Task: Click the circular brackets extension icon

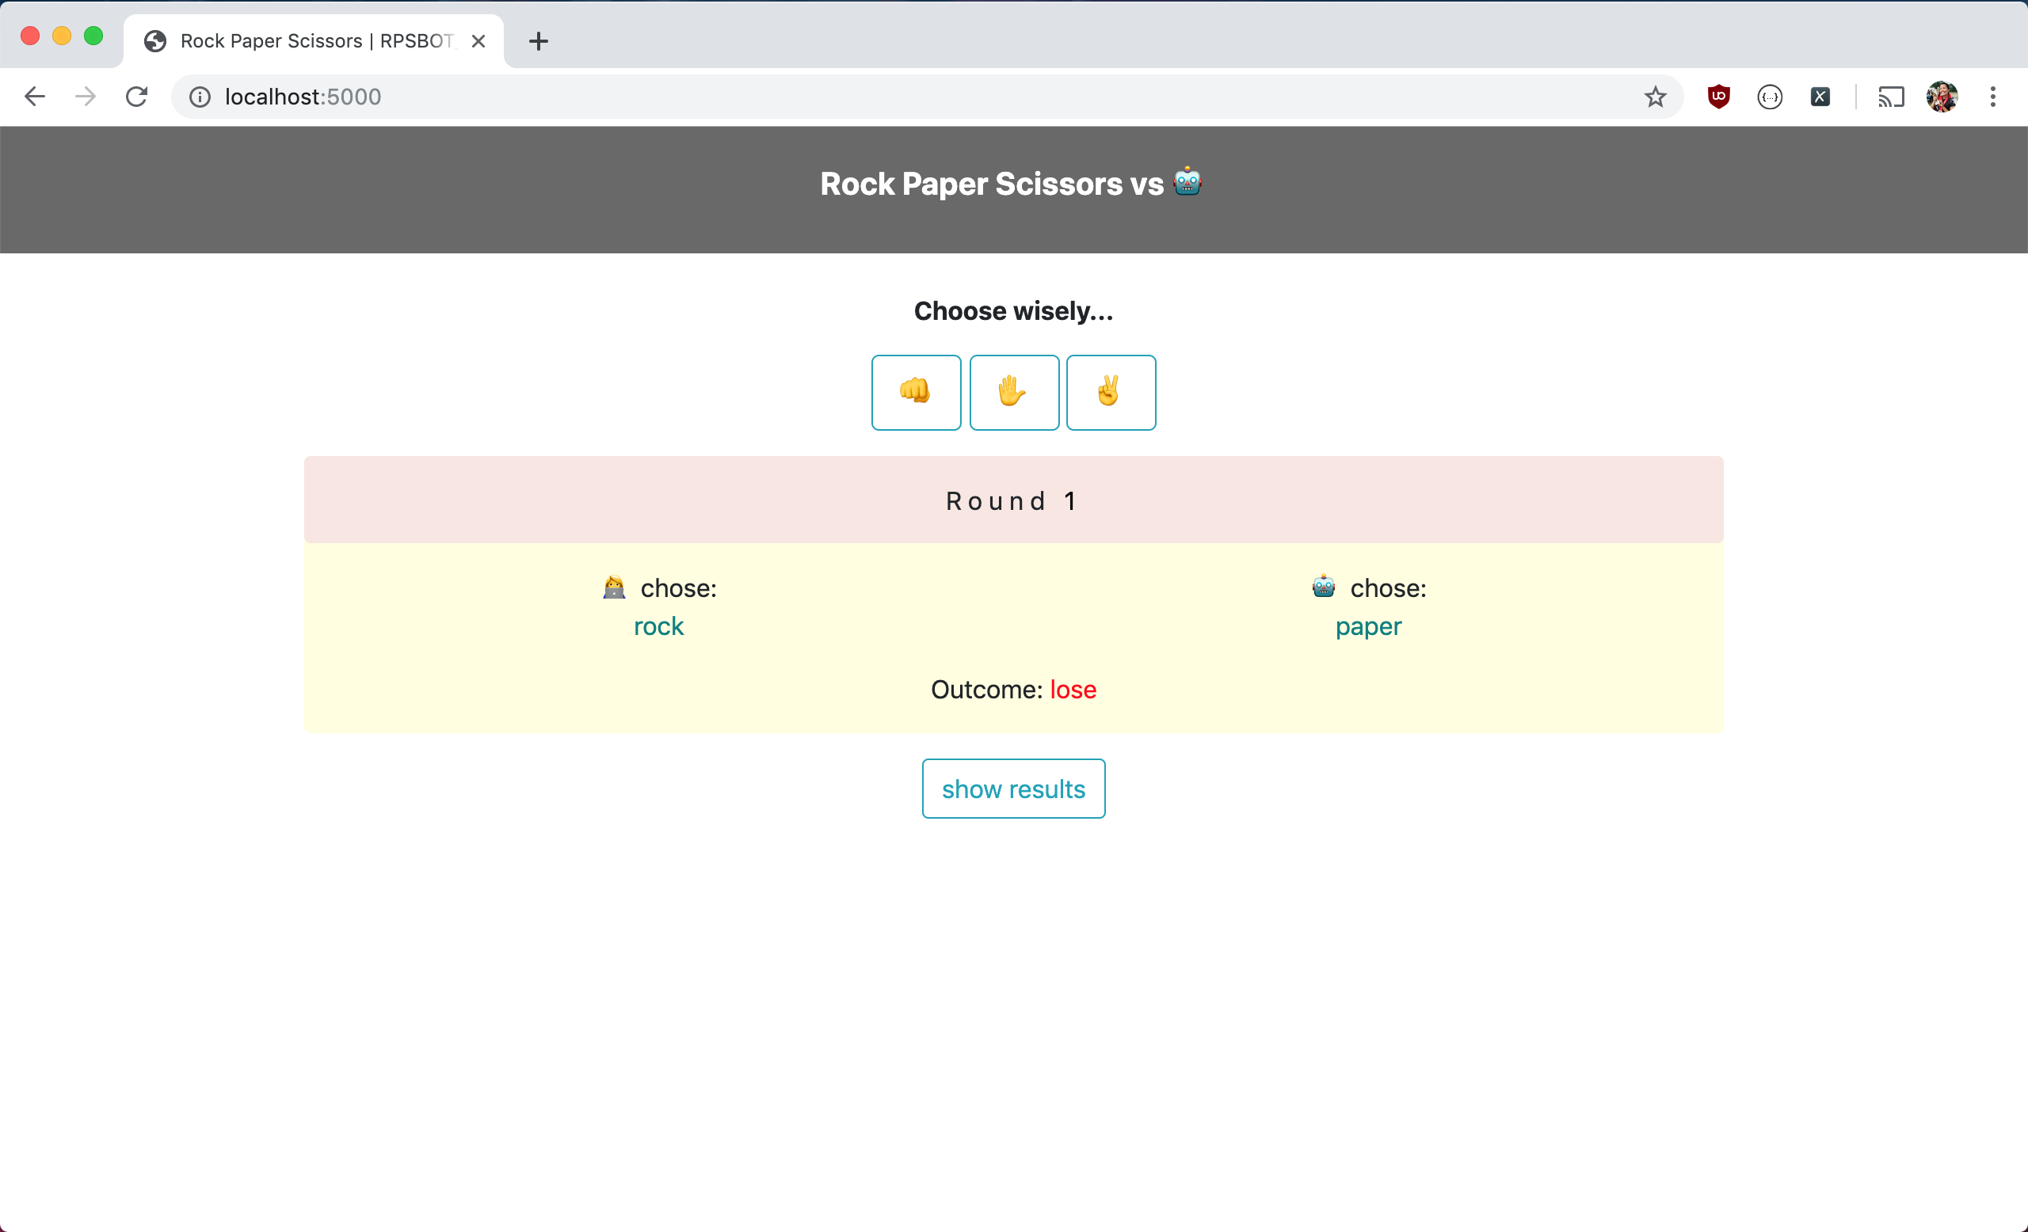Action: click(1770, 97)
